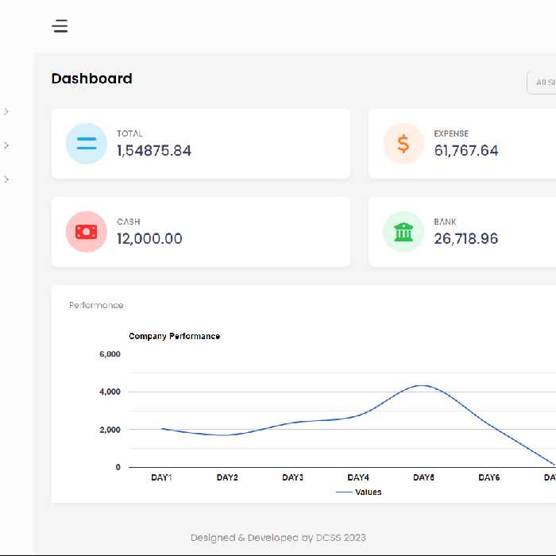556x556 pixels.
Task: Click the Performance section label
Action: pyautogui.click(x=96, y=305)
